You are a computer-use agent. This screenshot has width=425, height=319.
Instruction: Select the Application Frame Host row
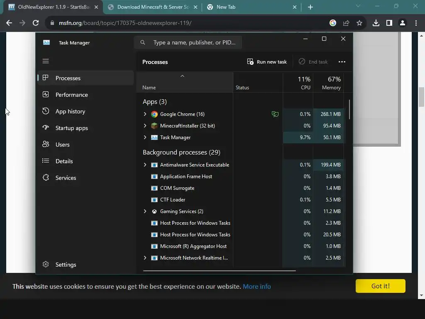241,177
